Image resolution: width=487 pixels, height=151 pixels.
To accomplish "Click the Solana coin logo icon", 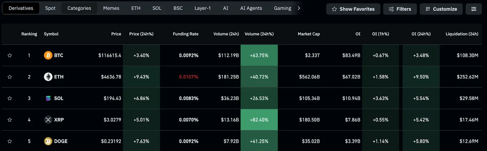I will [x=48, y=98].
